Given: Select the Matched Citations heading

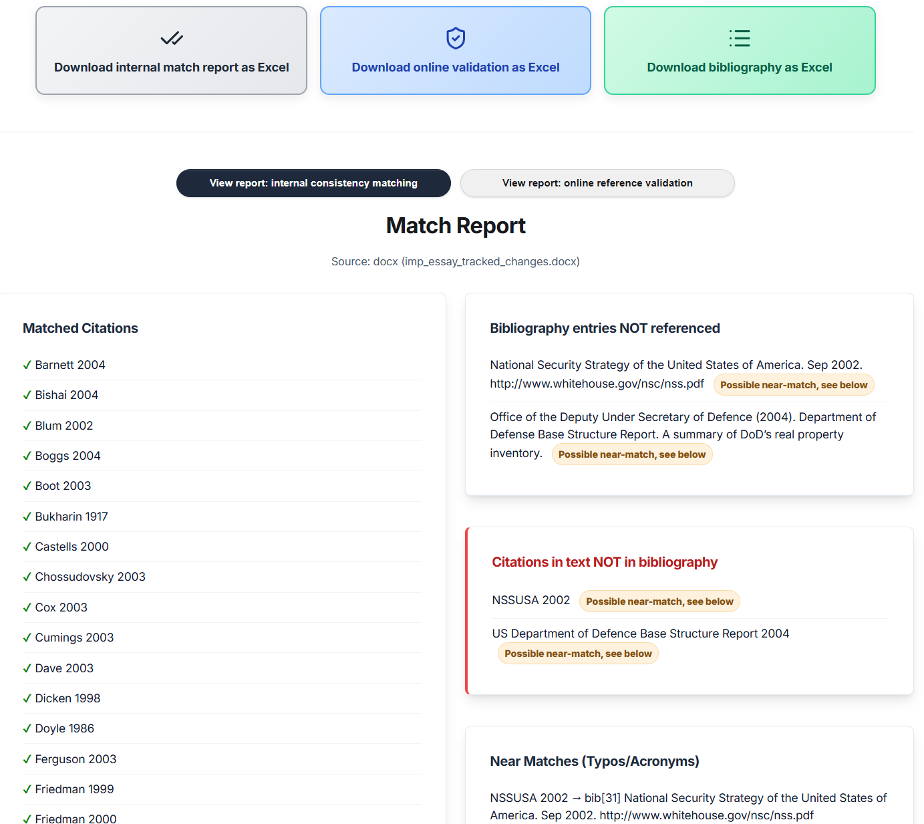Looking at the screenshot, I should point(80,328).
